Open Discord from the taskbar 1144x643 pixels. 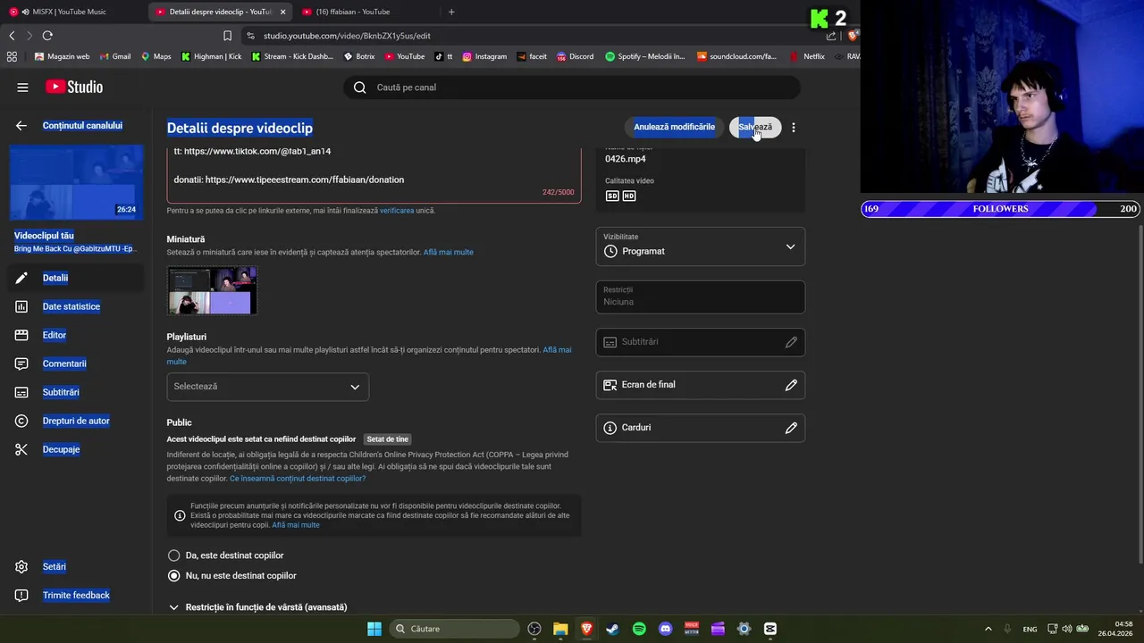[x=665, y=629]
